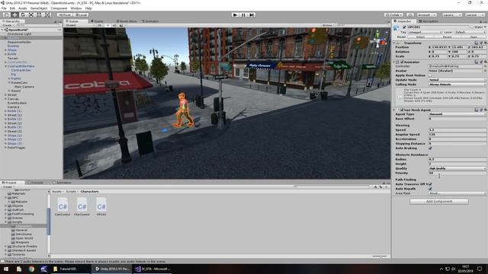Toggle the Animator component enabled checkbox

tap(402, 62)
